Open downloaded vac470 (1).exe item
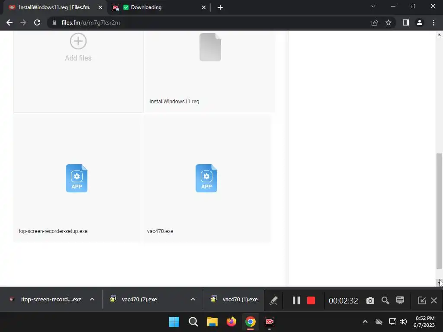 point(235,299)
